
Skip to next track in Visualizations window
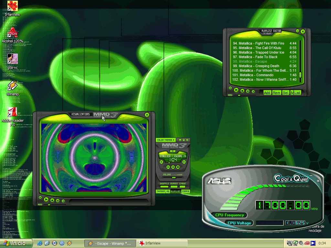pos(63,201)
